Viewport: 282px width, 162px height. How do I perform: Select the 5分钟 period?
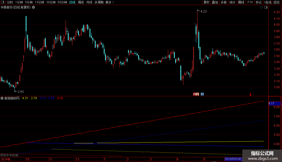tap(29, 2)
